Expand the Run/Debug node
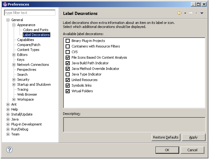The height and width of the screenshot is (159, 209). 8,129
